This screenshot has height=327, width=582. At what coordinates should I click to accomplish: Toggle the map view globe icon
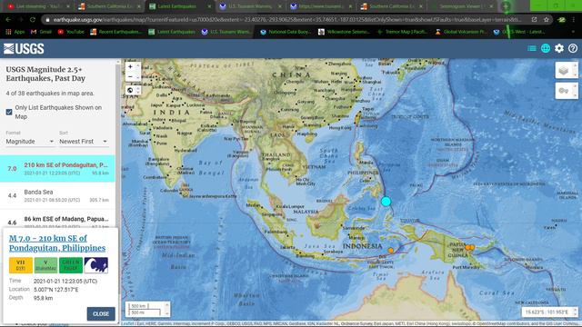tap(546, 48)
